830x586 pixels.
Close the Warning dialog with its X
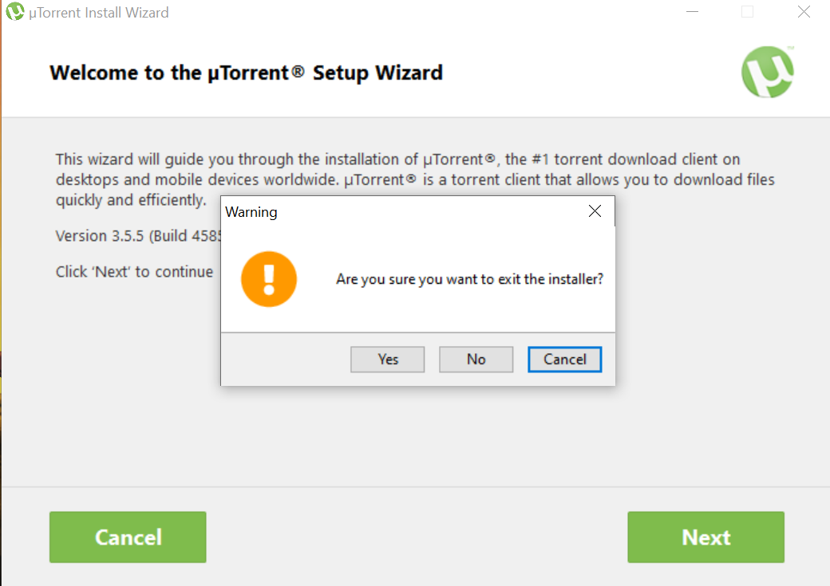coord(595,211)
